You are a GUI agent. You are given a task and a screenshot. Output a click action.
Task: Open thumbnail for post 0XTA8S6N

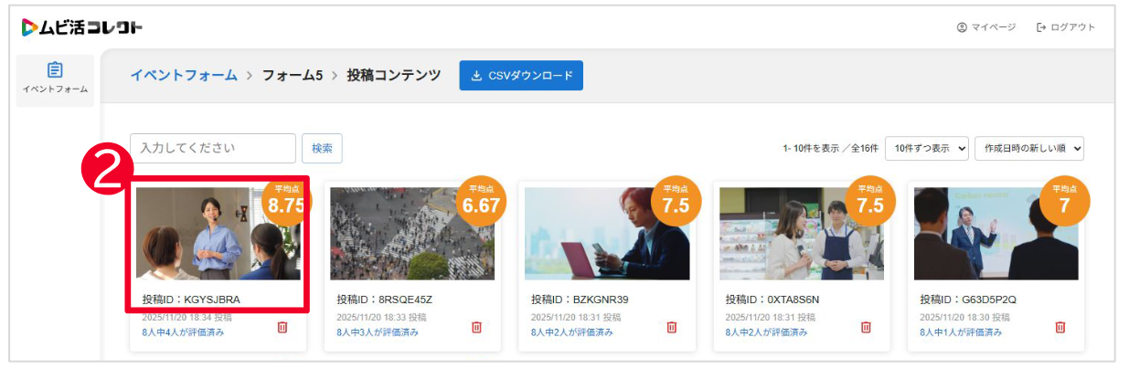pos(801,234)
